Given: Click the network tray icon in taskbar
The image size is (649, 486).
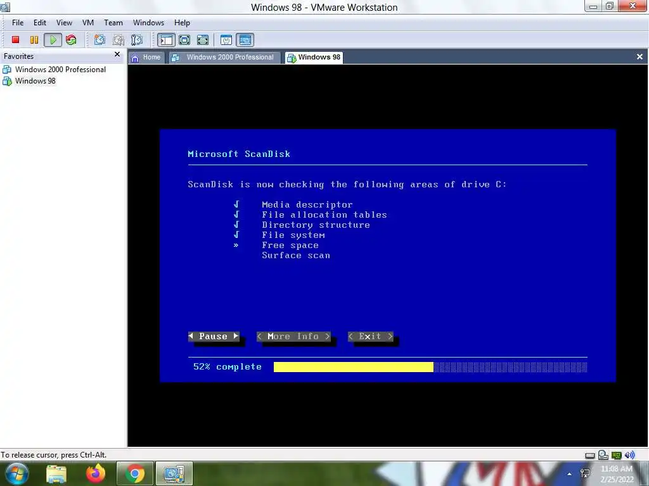Looking at the screenshot, I should click(x=585, y=473).
